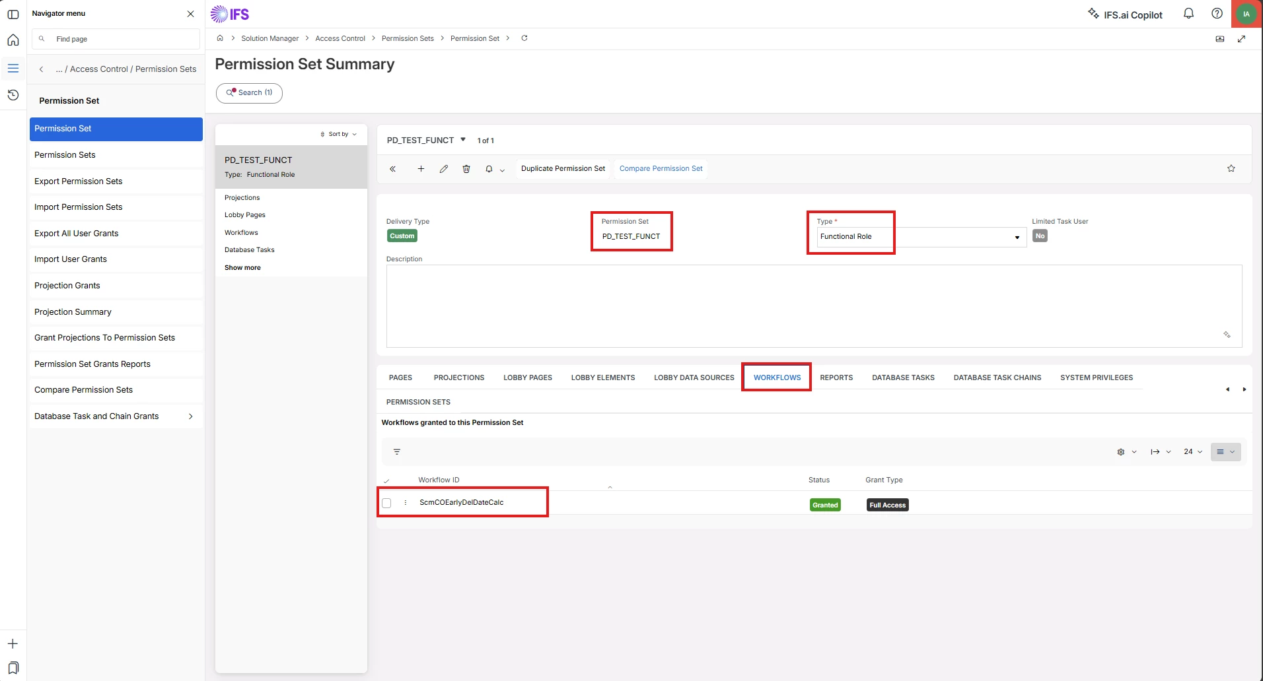The width and height of the screenshot is (1263, 681).
Task: Click Duplicate Permission Set
Action: coord(563,169)
